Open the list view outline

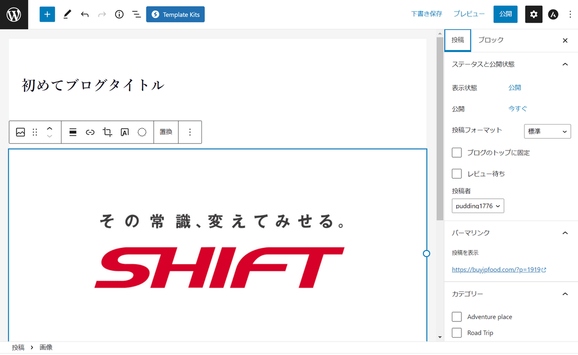coord(137,14)
